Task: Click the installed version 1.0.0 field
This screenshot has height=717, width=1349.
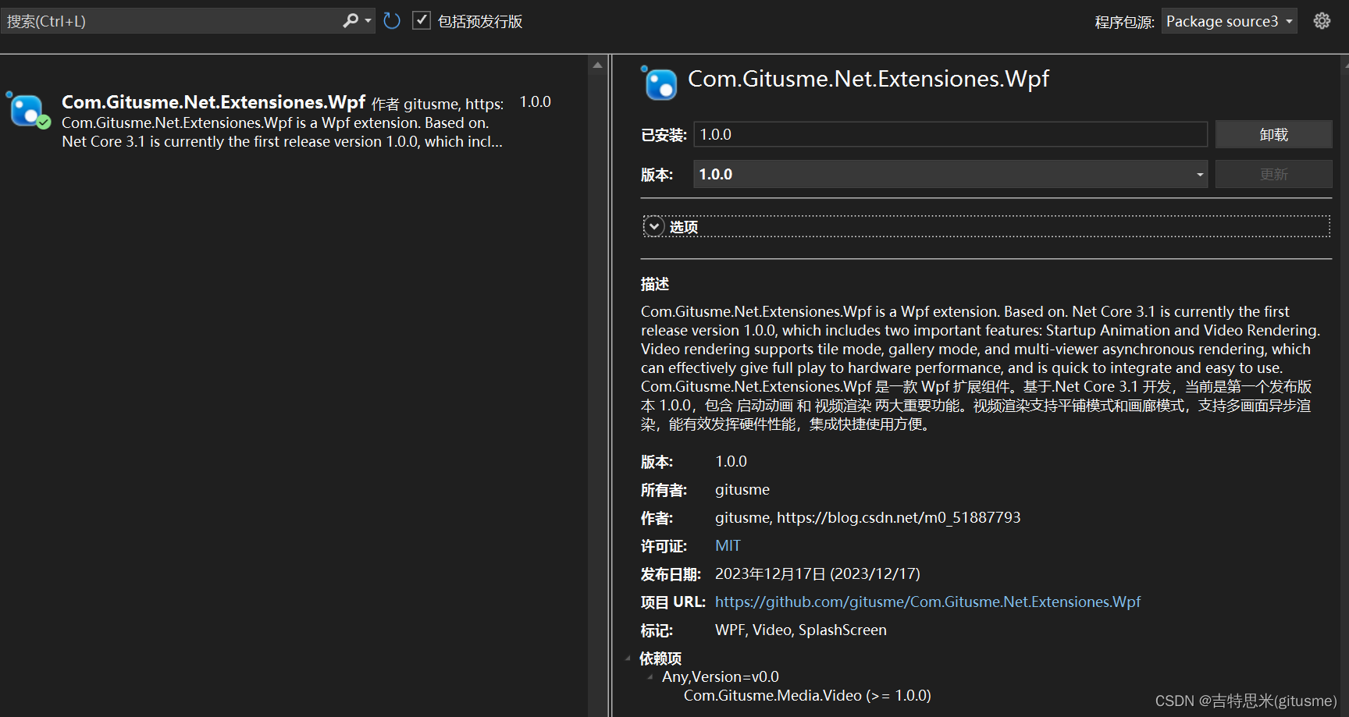Action: (950, 134)
